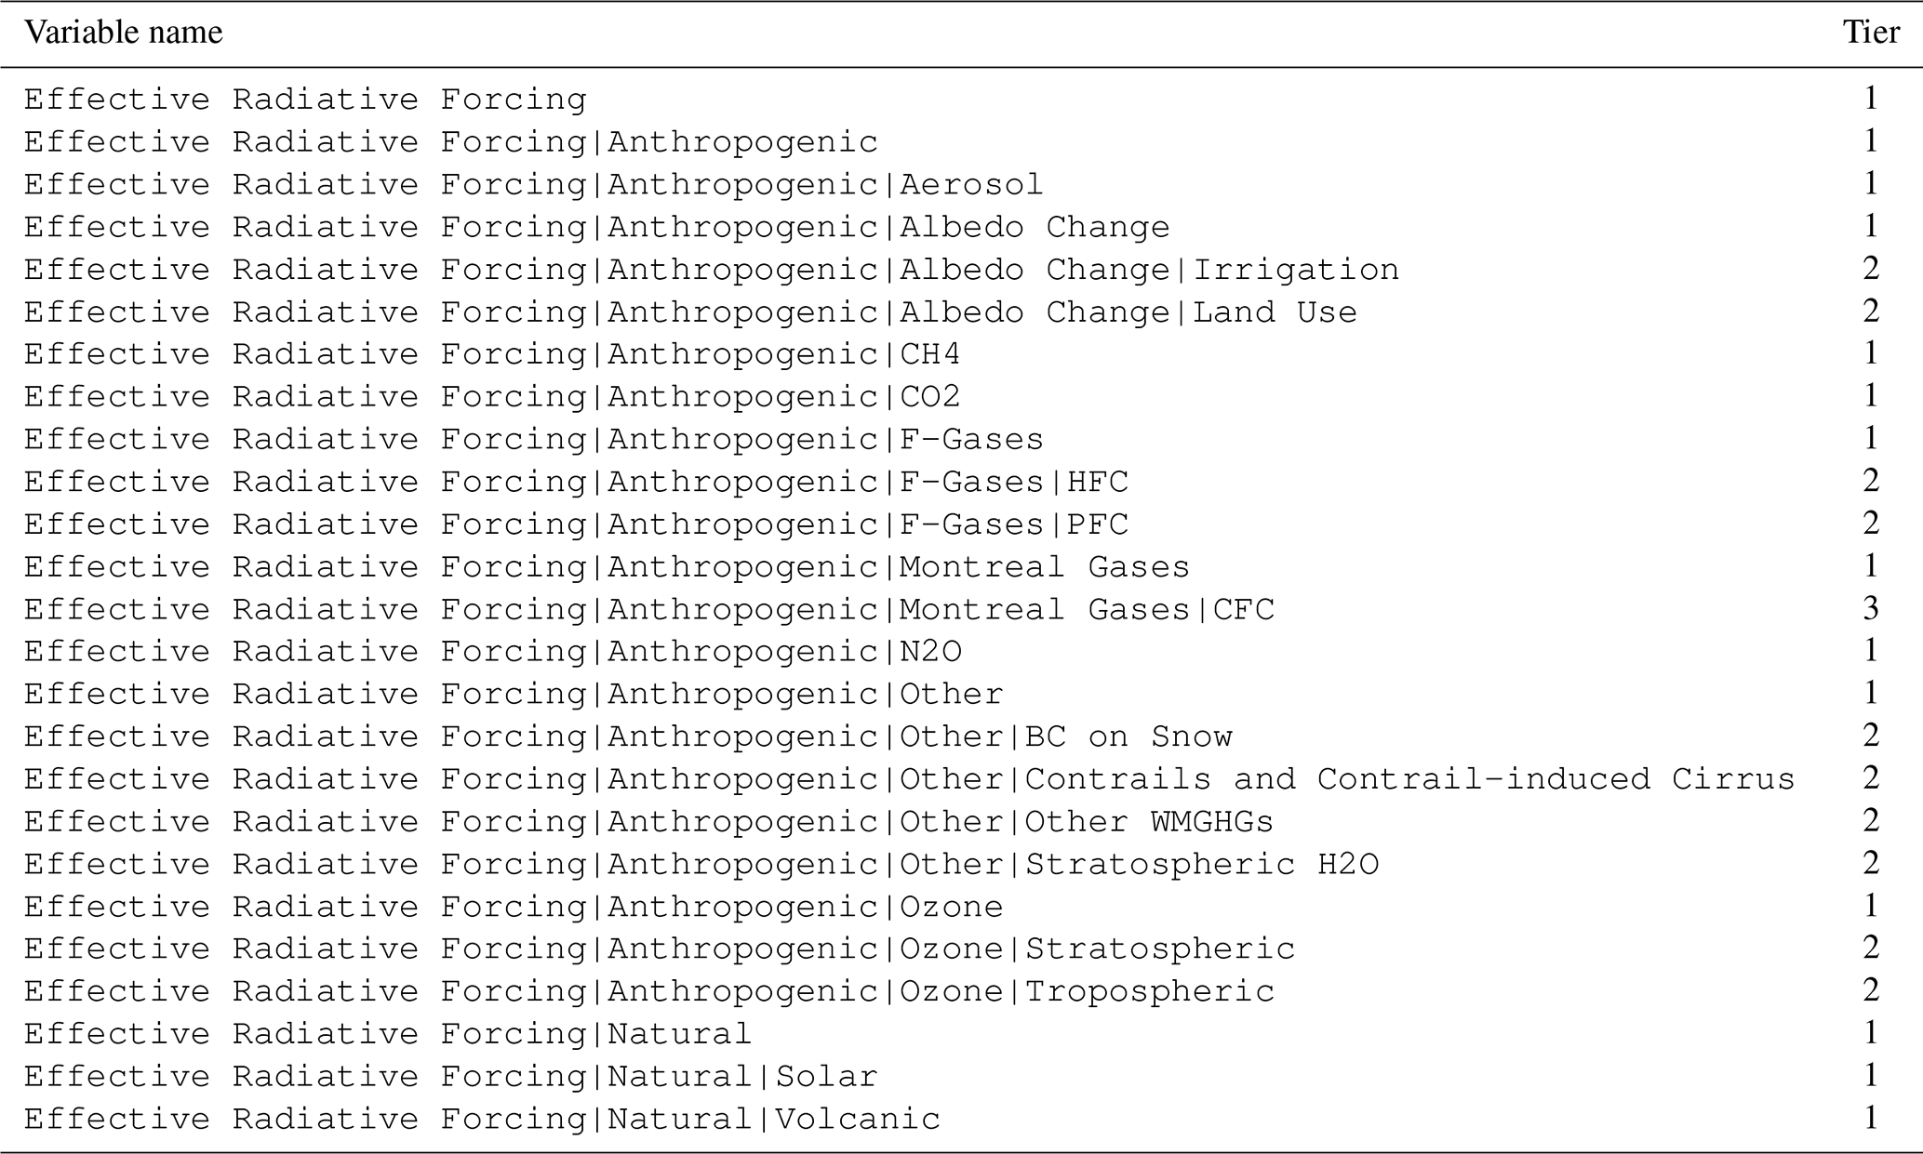The height and width of the screenshot is (1154, 1923).
Task: Select the Other|Stratospheric H2O variable
Action: (x=701, y=865)
